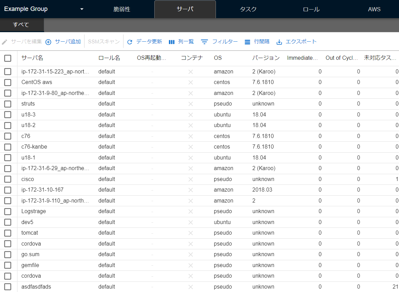Click the サーバ追加 button

[63, 42]
